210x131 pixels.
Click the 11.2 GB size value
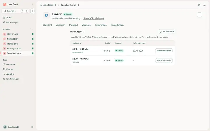tap(107, 61)
